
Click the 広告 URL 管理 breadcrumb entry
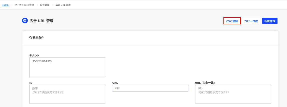pos(63,5)
